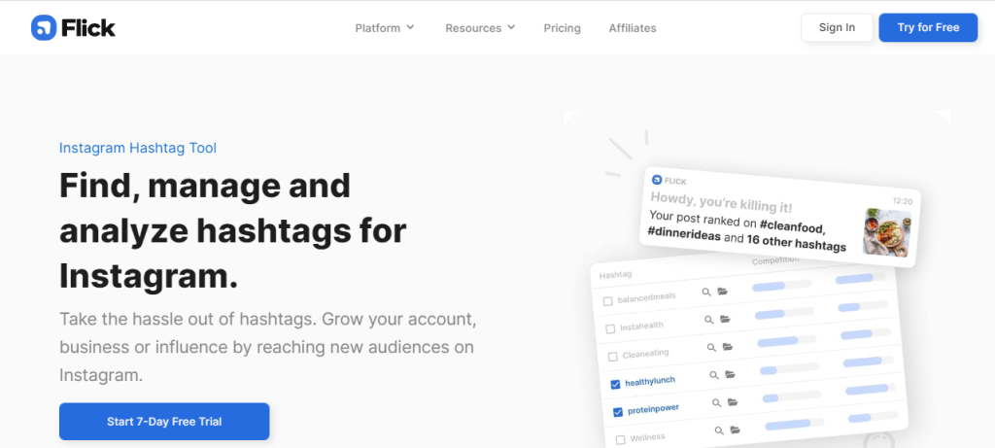Click the healthylunch competition bar

pyautogui.click(x=789, y=368)
